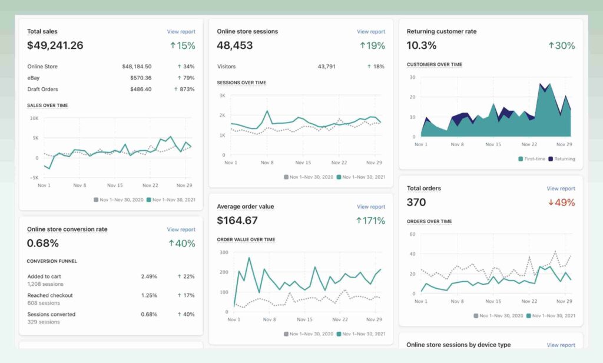This screenshot has width=603, height=363.
Task: Click the 370 total orders value
Action: [416, 203]
